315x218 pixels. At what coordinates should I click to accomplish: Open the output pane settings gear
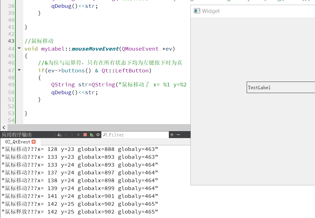98,135
